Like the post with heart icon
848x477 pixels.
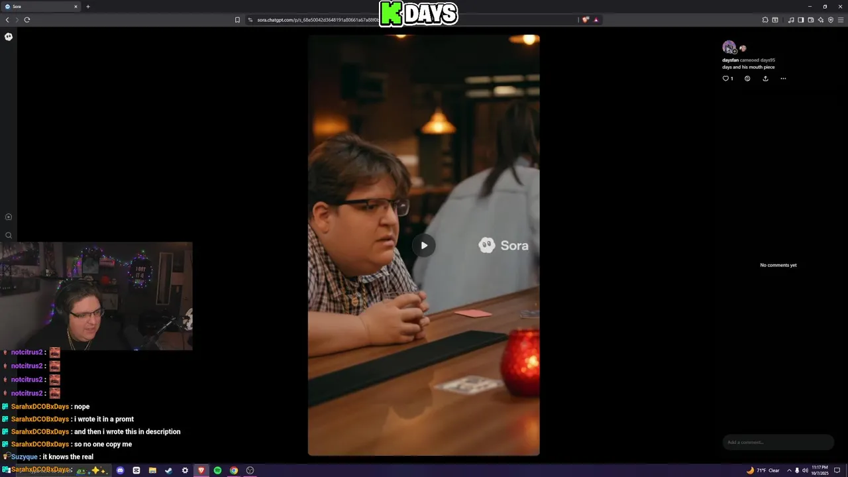point(725,79)
